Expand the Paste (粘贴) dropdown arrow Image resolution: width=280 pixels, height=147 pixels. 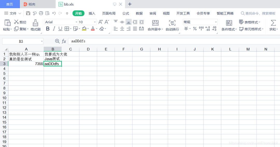pyautogui.click(x=11, y=29)
